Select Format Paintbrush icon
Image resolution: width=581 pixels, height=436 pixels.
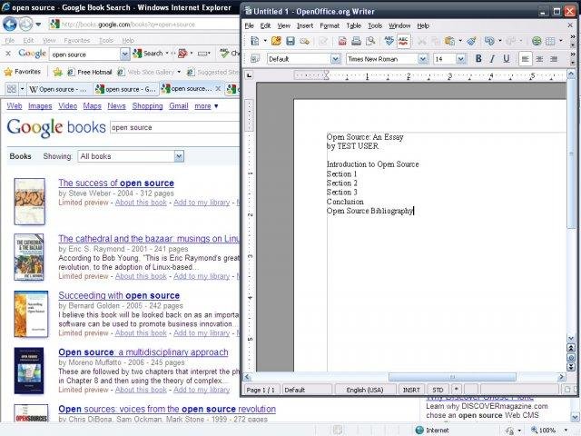471,41
